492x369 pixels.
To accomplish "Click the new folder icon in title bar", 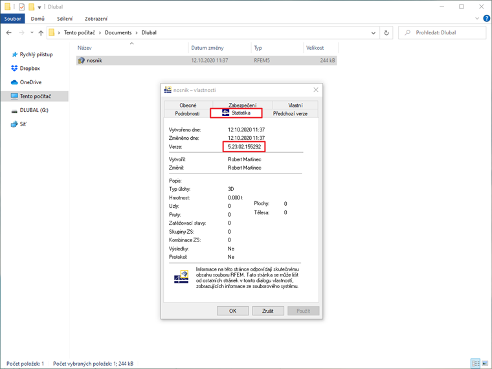I will tap(31, 6).
